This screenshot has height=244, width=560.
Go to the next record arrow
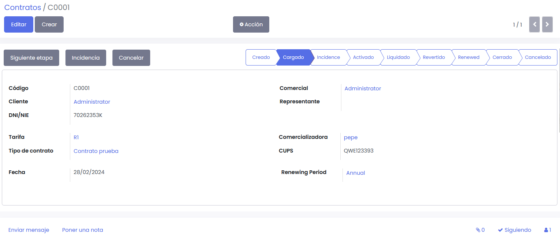tap(547, 24)
